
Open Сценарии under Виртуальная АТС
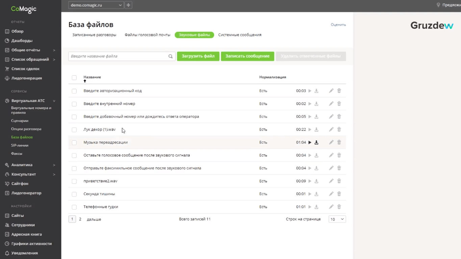pos(20,121)
